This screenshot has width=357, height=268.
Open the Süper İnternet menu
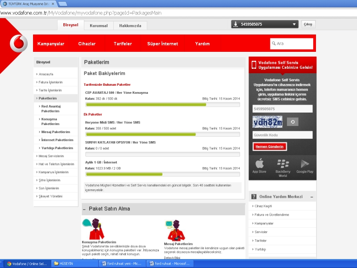[162, 43]
